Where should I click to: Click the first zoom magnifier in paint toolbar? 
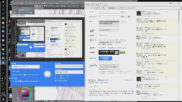pos(47,6)
